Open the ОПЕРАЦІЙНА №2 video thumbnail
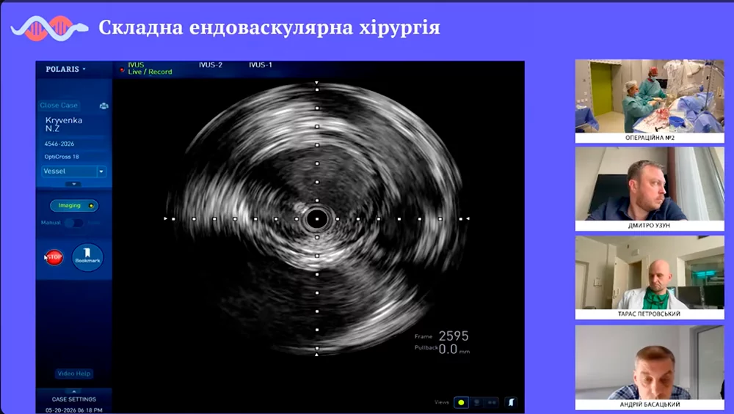Screen dimensions: 734x414 coord(650,101)
